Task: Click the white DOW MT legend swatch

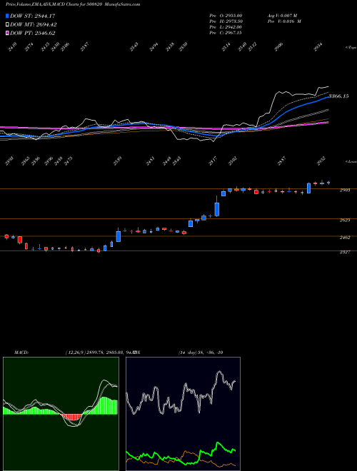Action: coord(8,25)
